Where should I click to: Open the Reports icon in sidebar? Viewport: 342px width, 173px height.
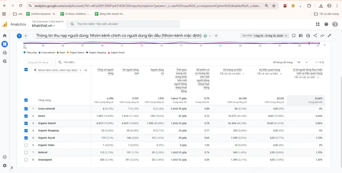click(5, 44)
